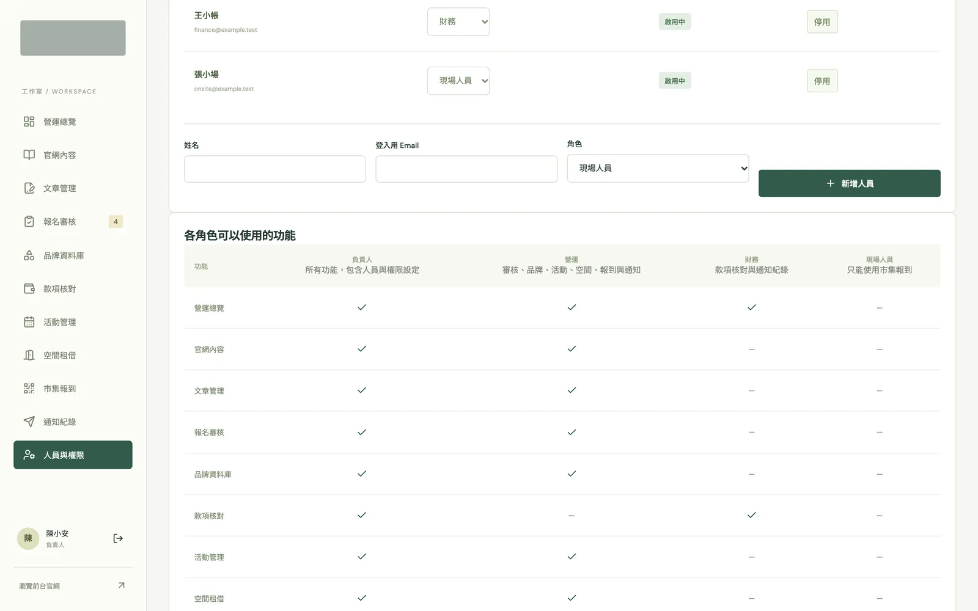Focus the 登入用 Email input field
The height and width of the screenshot is (611, 978).
coord(466,169)
